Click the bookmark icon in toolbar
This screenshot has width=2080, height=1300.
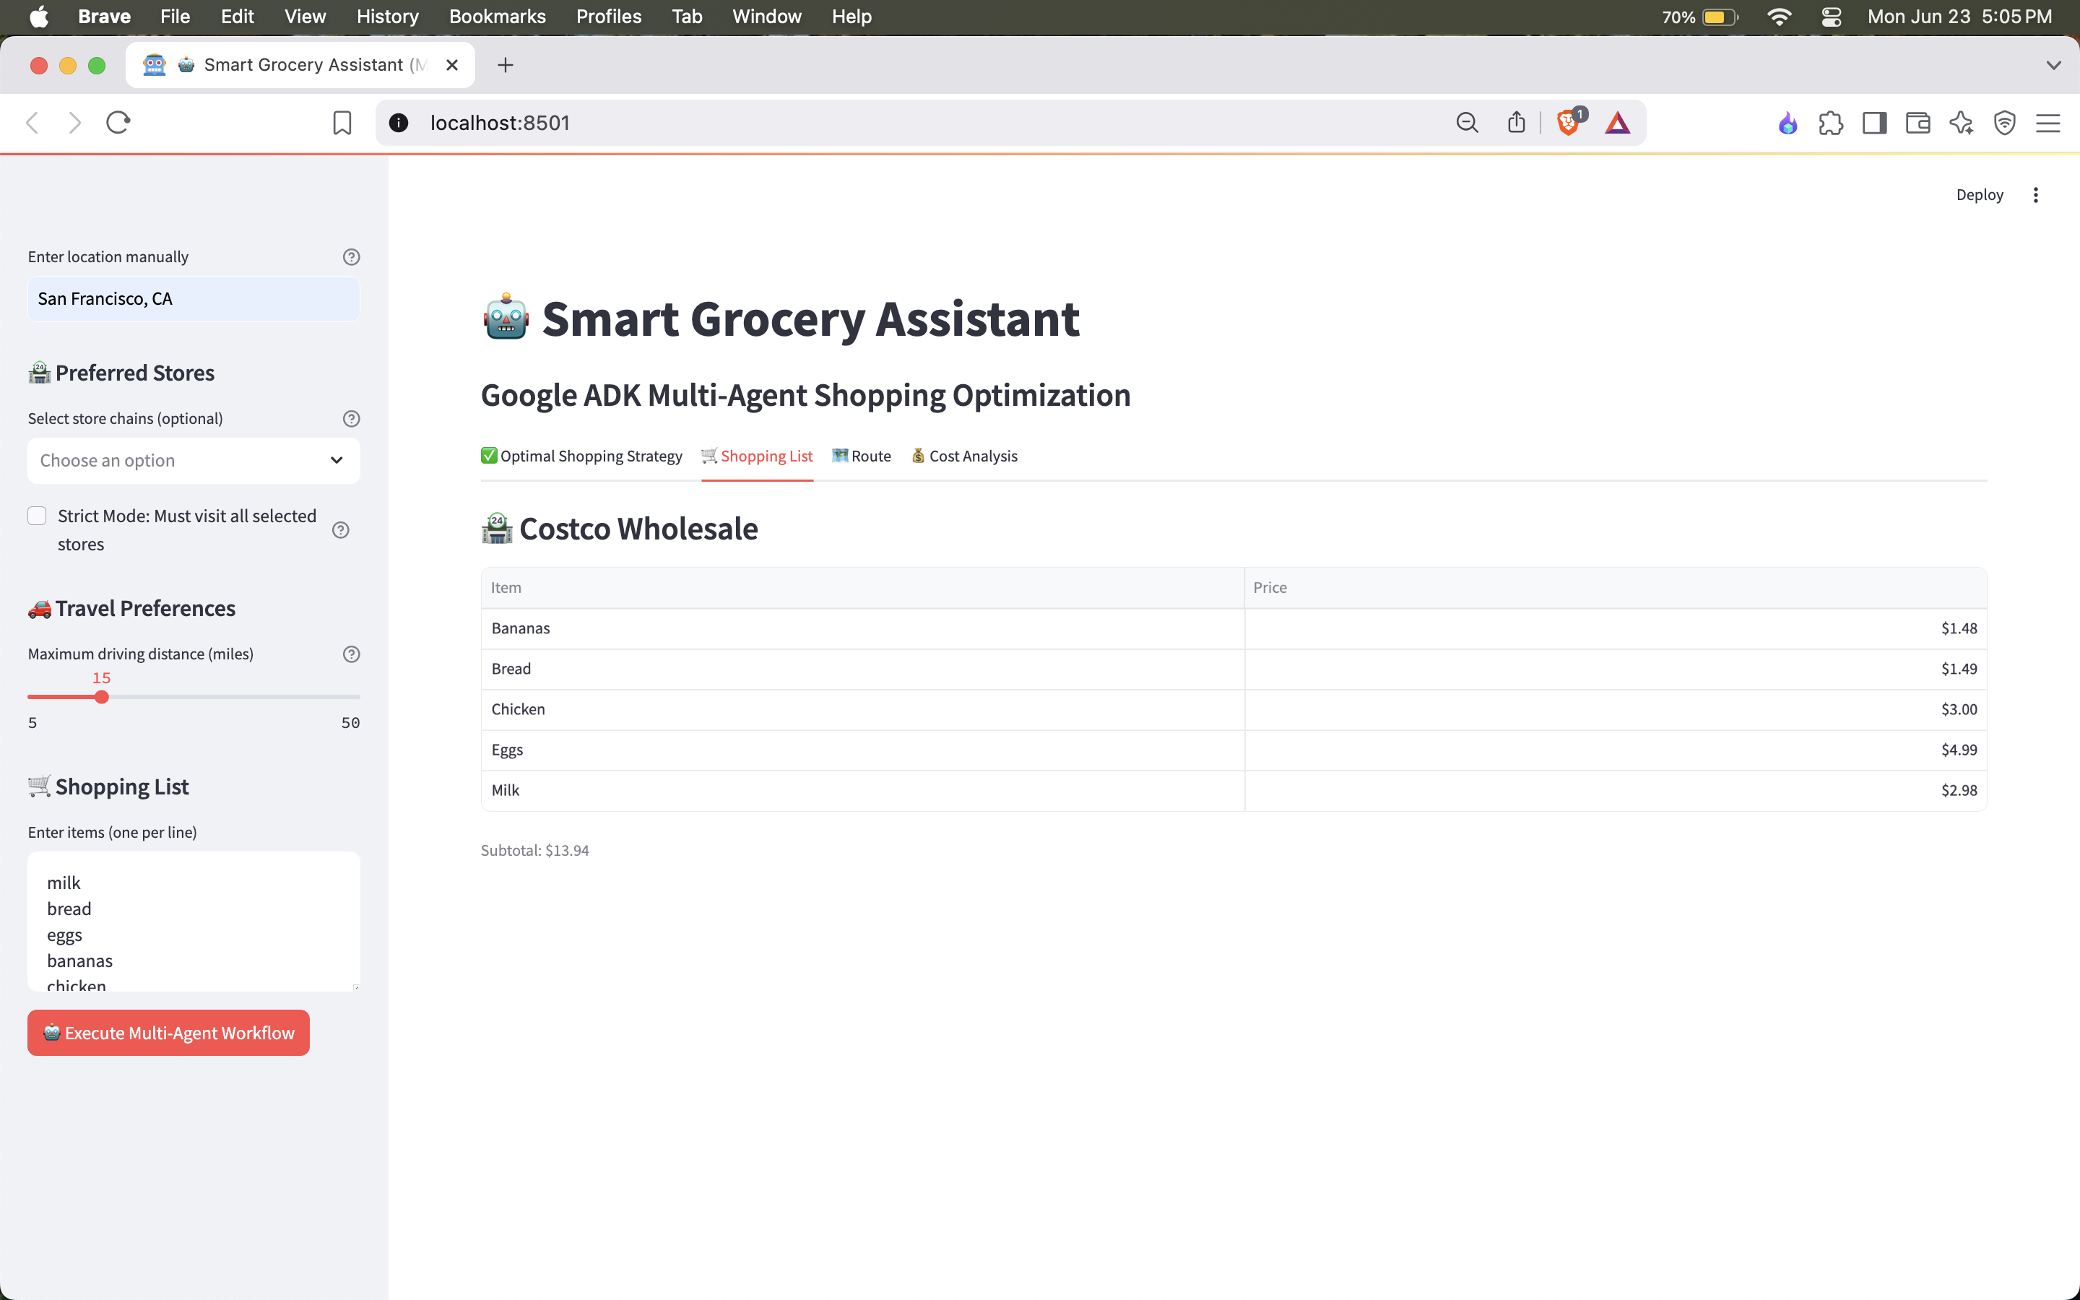pos(342,123)
